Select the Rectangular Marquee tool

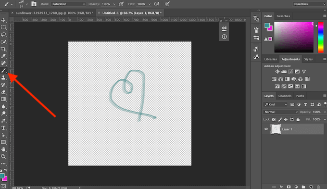click(3, 27)
